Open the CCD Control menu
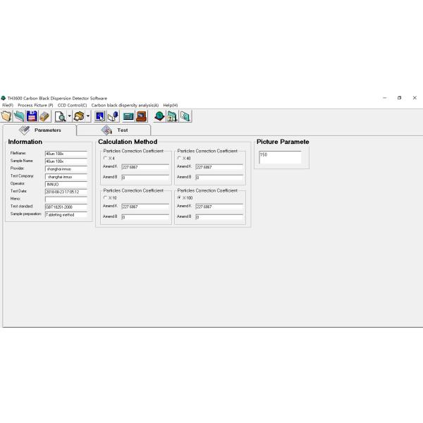The width and height of the screenshot is (423, 423). pos(72,105)
